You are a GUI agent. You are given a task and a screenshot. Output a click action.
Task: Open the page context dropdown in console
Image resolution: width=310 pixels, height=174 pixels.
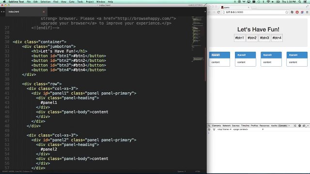click(x=248, y=130)
